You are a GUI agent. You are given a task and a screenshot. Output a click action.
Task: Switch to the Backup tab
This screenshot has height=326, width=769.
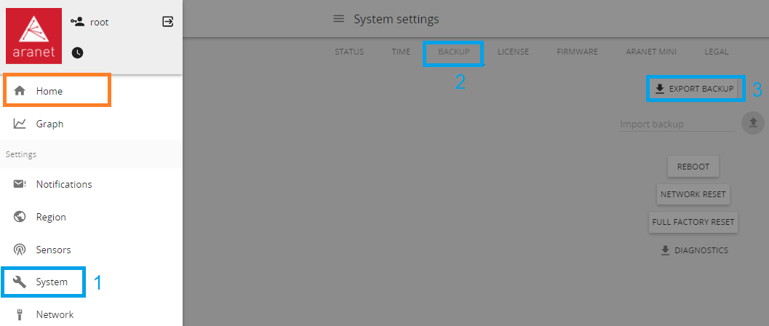(x=454, y=52)
